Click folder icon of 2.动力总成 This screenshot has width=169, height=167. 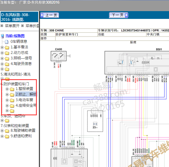[x=7, y=53]
